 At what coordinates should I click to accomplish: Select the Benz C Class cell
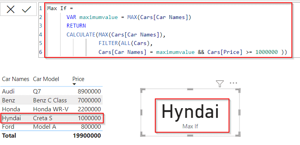(x=50, y=100)
